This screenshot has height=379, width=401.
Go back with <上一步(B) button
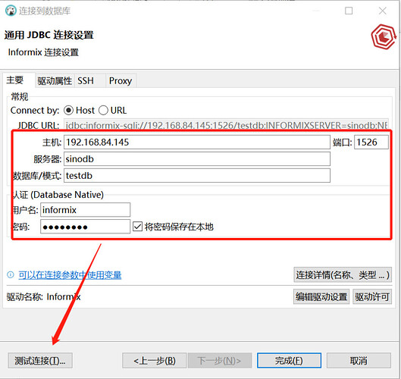(154, 361)
